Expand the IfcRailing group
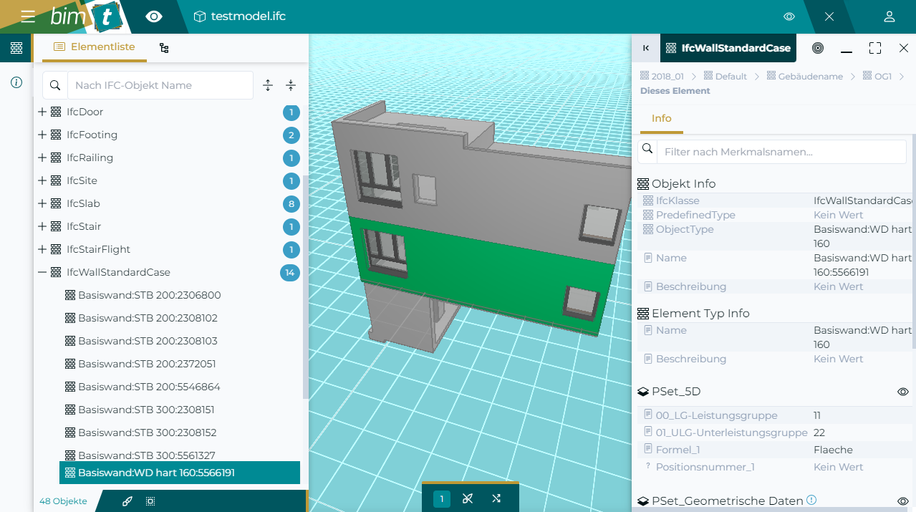The width and height of the screenshot is (916, 512). 42,158
